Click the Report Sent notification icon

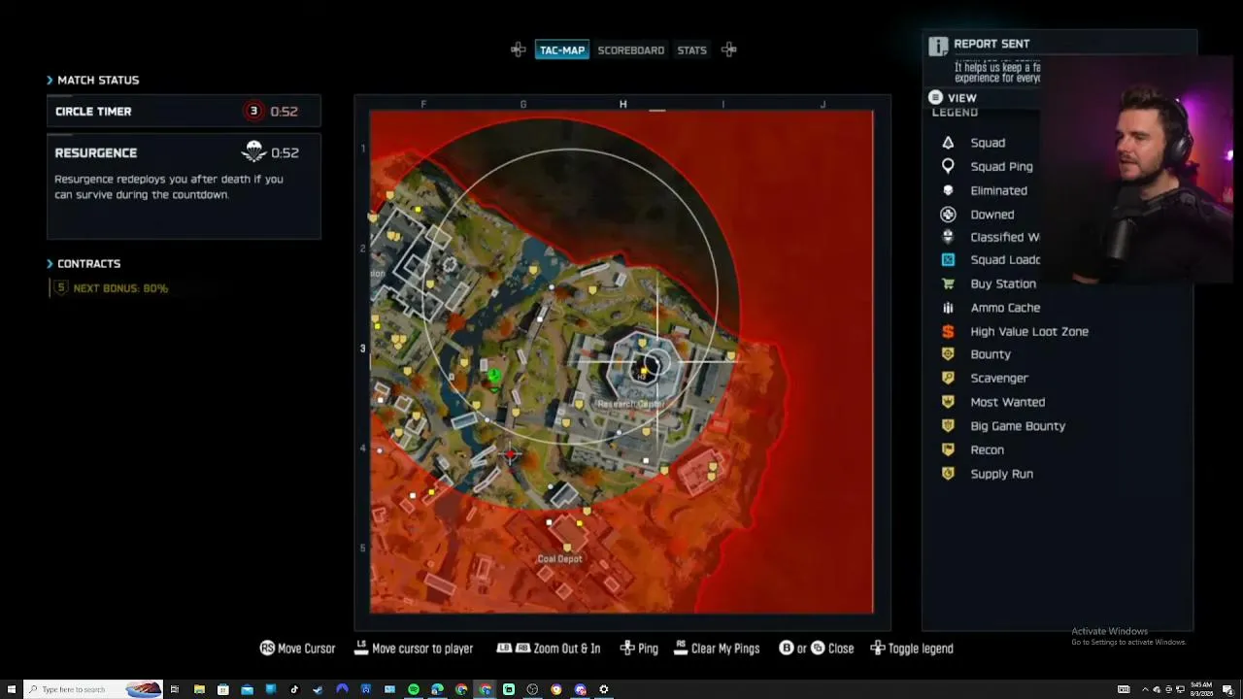click(x=938, y=46)
